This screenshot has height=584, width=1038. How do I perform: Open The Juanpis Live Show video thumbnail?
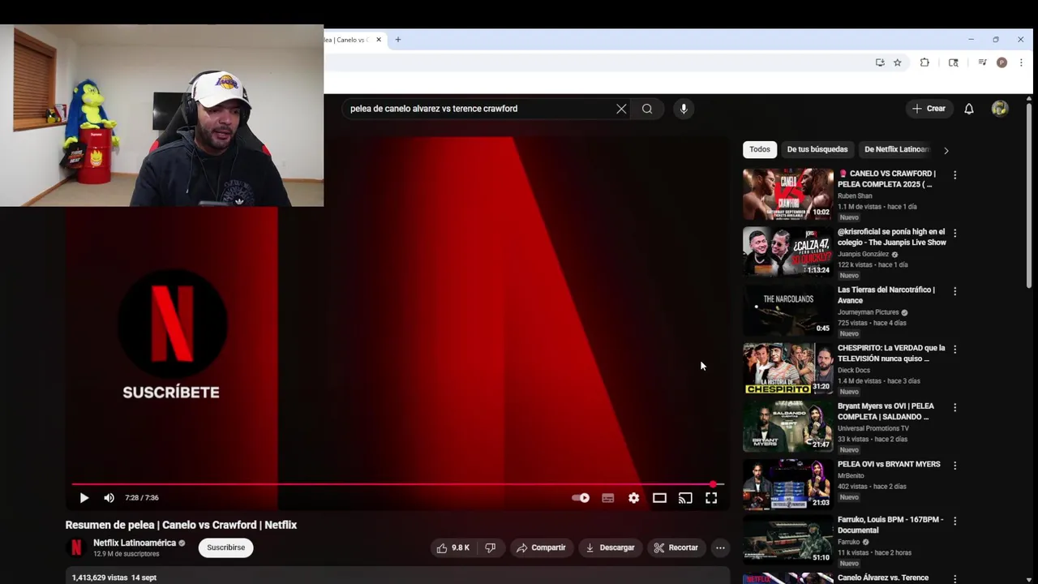click(x=788, y=251)
